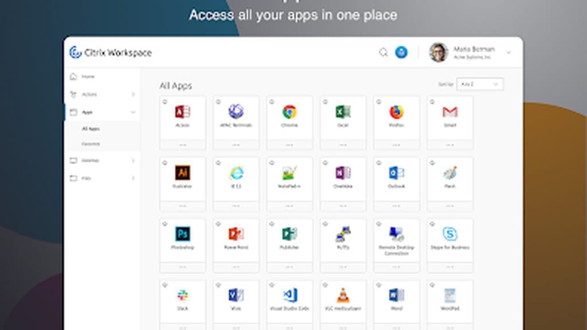Toggle favorite star on Gmail card

(x=432, y=102)
